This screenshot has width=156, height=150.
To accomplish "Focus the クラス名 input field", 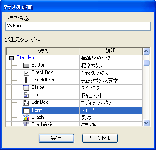I will coord(78,26).
